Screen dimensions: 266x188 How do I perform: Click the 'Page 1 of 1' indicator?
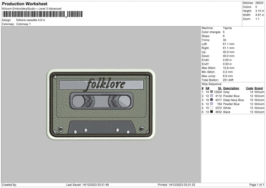257,184
